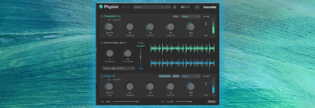
Task: Adjust Transient FX Gain fader
Action: click(206, 24)
